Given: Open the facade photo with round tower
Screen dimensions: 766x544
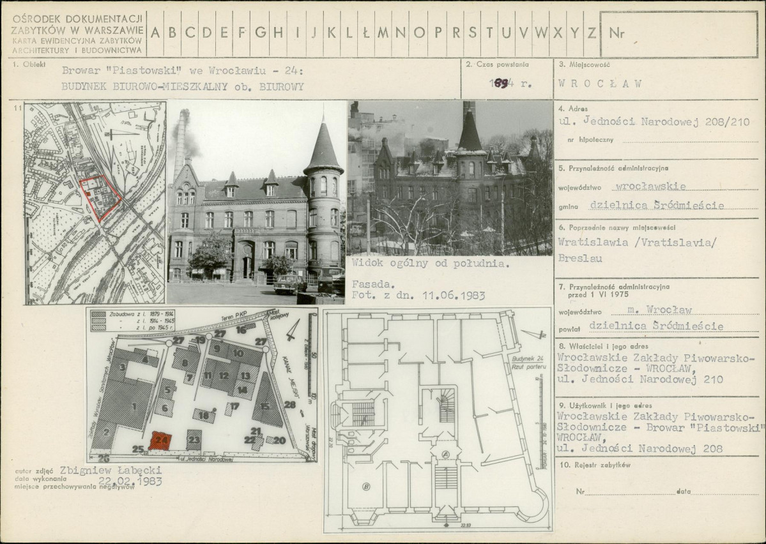Looking at the screenshot, I should pyautogui.click(x=256, y=202).
